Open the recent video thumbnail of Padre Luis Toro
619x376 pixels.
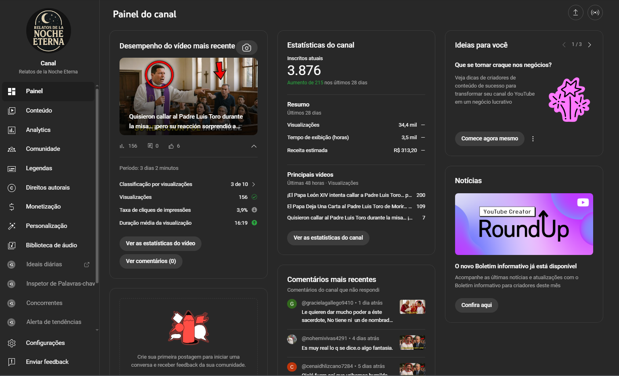[189, 96]
